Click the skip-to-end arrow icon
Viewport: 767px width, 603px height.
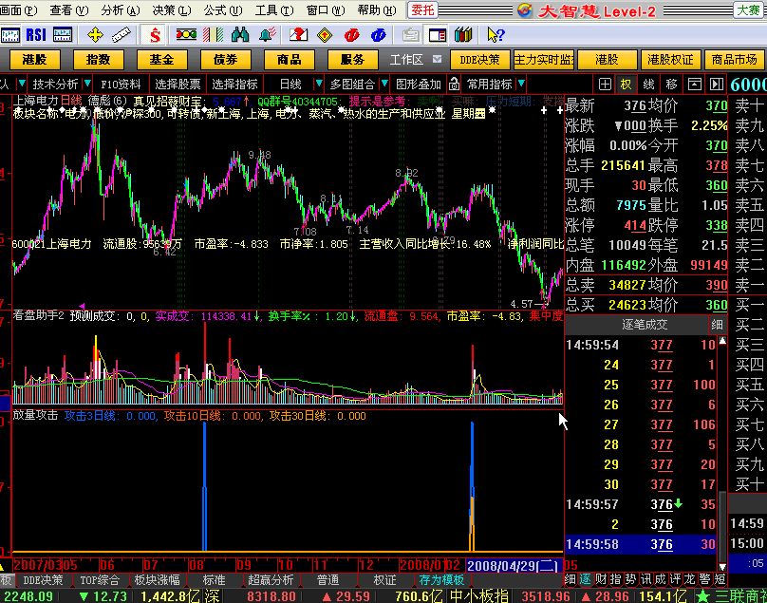coord(716,85)
